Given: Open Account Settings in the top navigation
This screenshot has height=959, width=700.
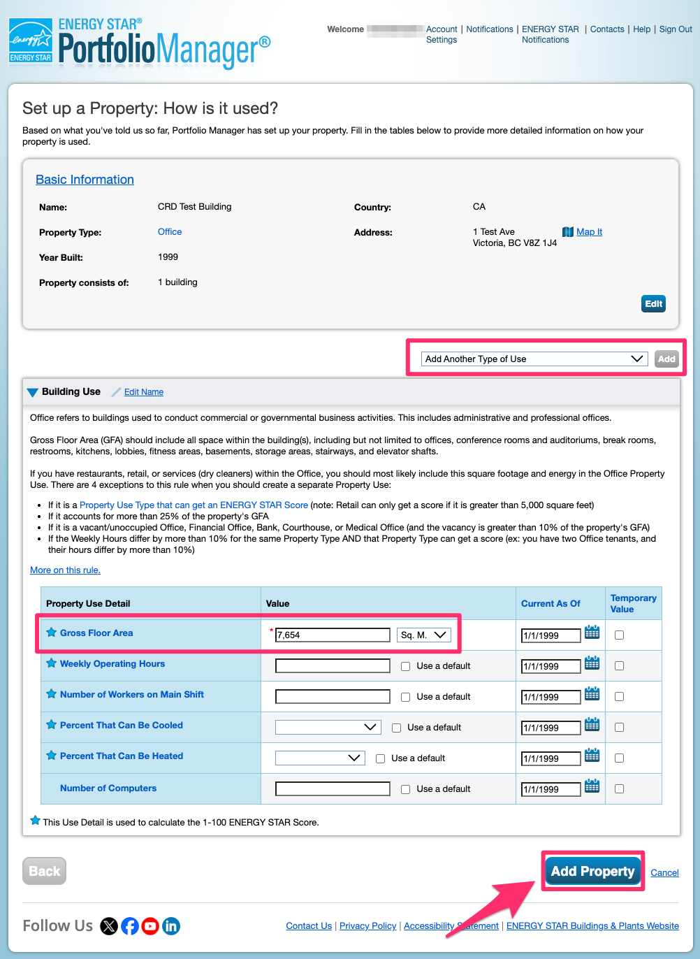Looking at the screenshot, I should [442, 34].
